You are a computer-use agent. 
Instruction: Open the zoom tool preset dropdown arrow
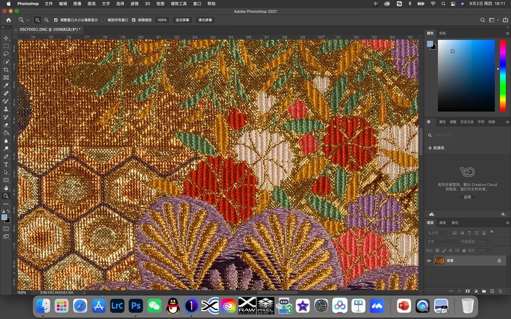[28, 20]
